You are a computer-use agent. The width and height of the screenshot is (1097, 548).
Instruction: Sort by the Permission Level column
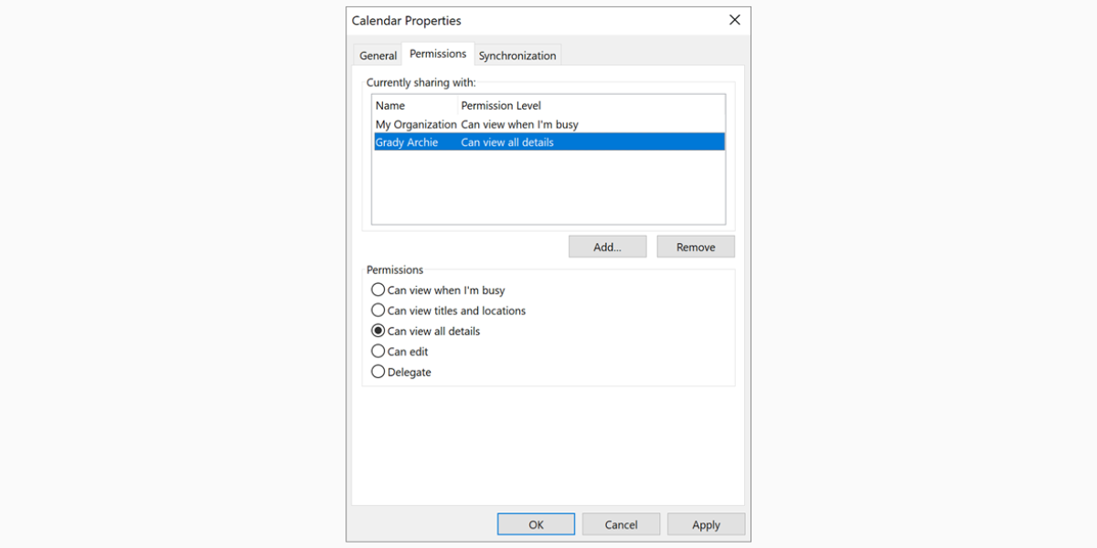pyautogui.click(x=501, y=104)
